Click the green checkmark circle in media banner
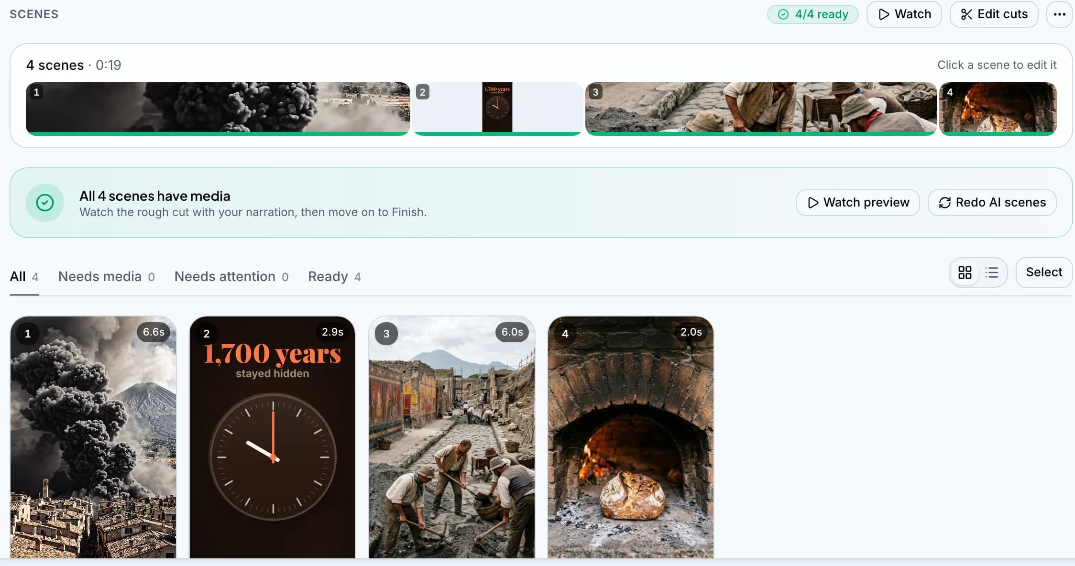Image resolution: width=1075 pixels, height=566 pixels. (45, 203)
